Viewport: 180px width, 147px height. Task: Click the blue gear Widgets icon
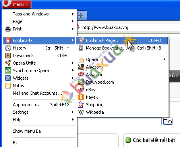click(x=8, y=78)
